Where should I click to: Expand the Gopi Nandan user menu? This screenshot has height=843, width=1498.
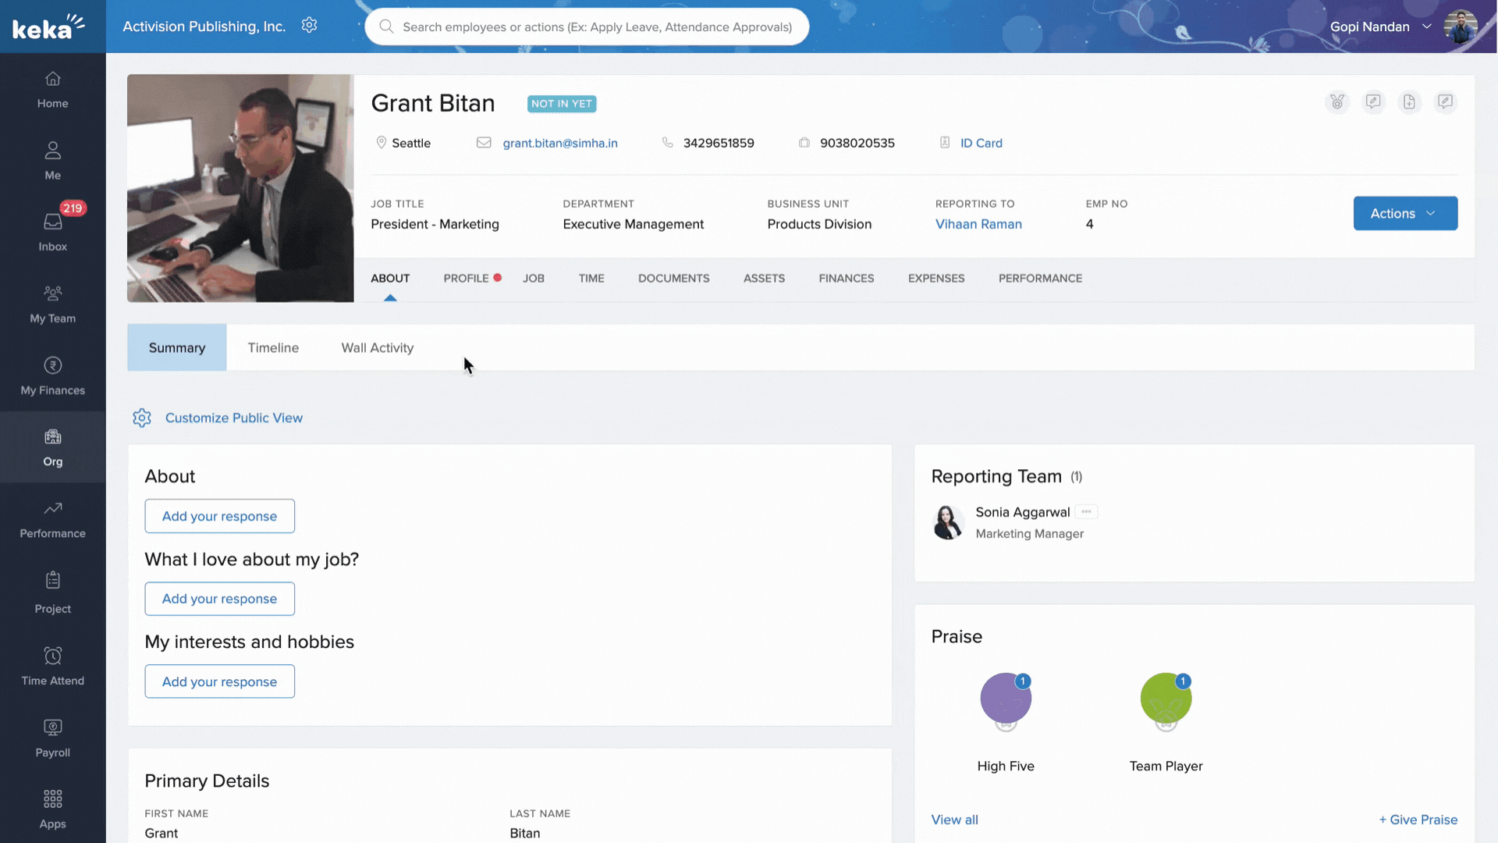coord(1426,27)
